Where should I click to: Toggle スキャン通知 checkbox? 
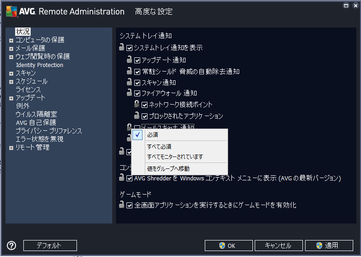[x=137, y=83]
